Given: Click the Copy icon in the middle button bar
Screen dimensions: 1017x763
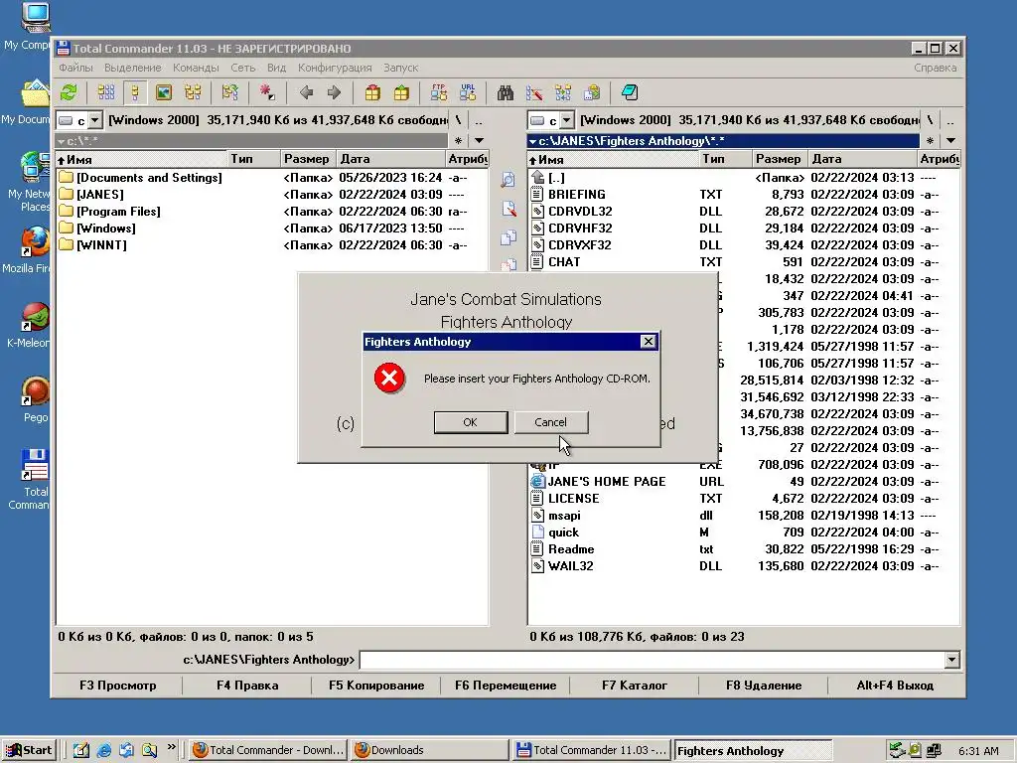Looking at the screenshot, I should click(508, 237).
